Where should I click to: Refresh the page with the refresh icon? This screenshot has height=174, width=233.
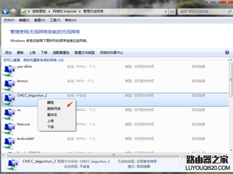click(172, 12)
